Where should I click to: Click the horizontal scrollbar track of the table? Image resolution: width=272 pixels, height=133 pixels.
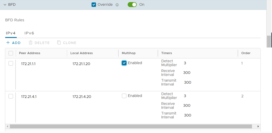point(255,126)
